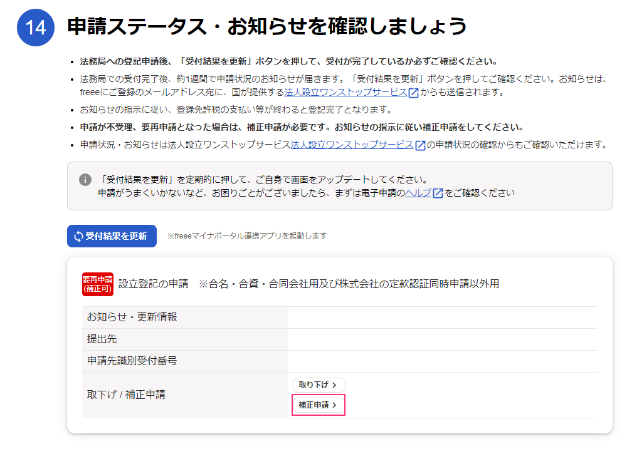Click the 申請先識別受付番号 row label
622x454 pixels.
pos(132,361)
